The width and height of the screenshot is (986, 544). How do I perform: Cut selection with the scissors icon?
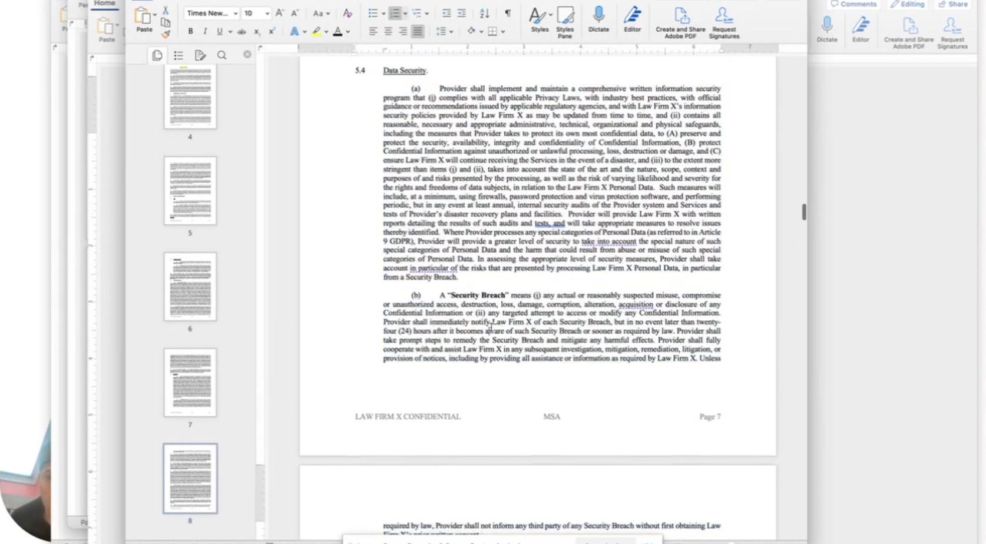point(166,11)
